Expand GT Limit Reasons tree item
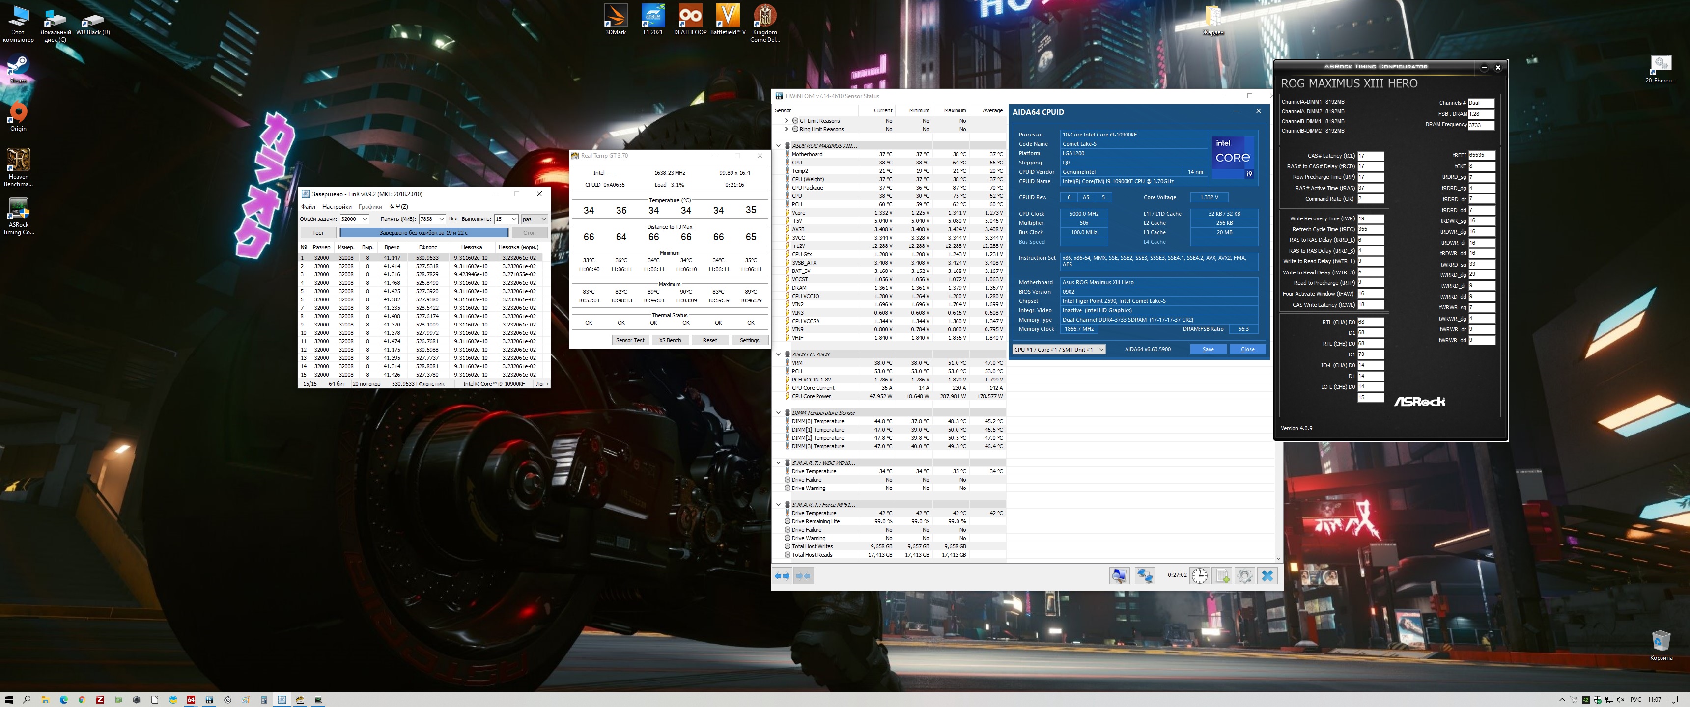1690x707 pixels. [786, 121]
